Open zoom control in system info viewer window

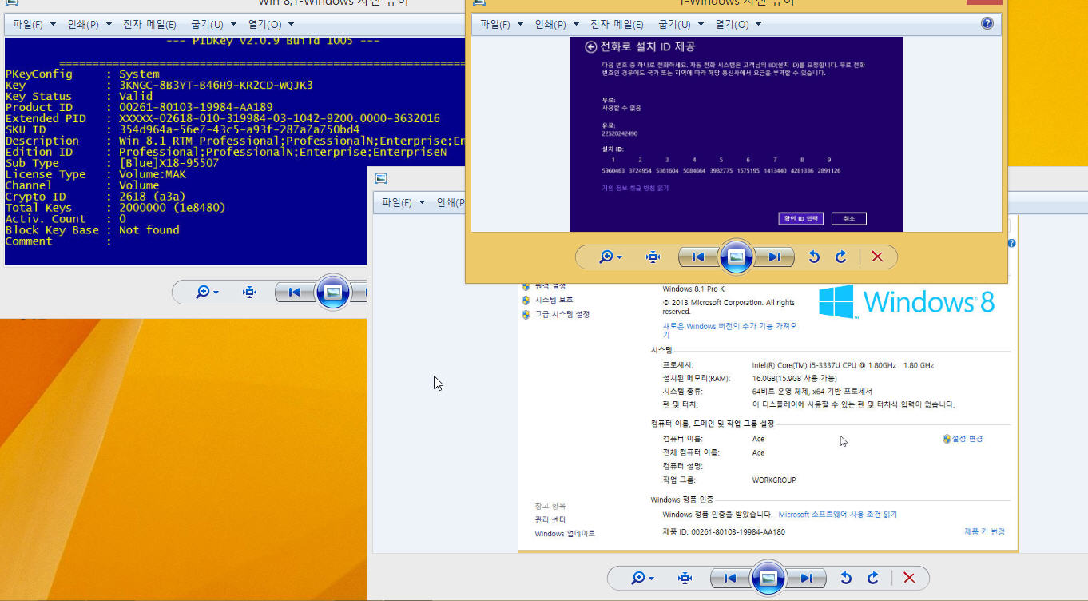(642, 578)
